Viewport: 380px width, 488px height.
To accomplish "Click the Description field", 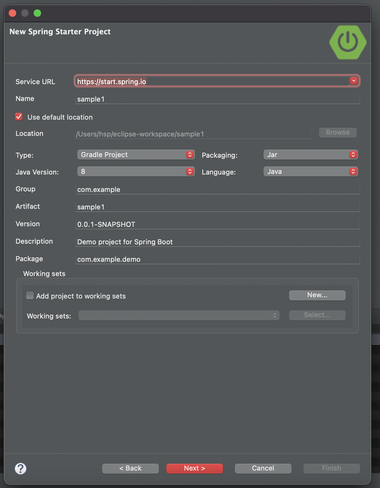I will [217, 242].
